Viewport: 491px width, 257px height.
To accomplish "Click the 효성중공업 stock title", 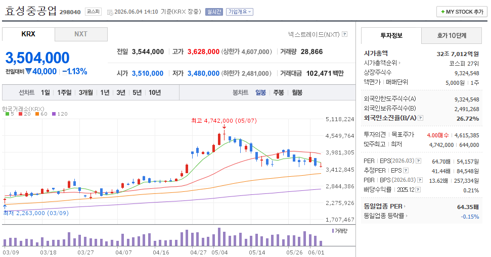I will [x=30, y=10].
